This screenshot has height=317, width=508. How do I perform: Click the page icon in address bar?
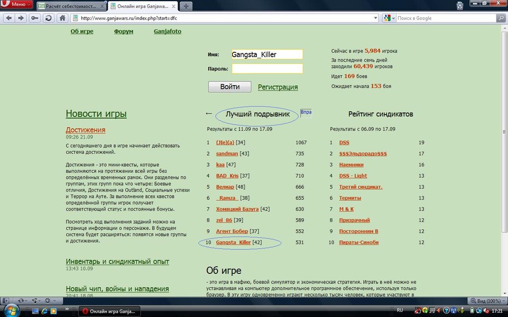tap(75, 18)
